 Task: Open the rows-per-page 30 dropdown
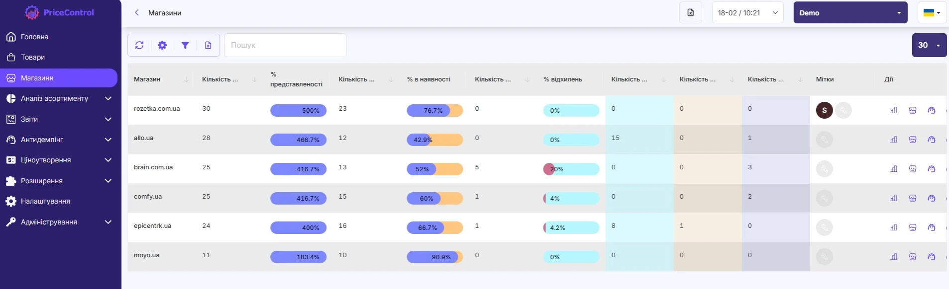click(x=929, y=45)
